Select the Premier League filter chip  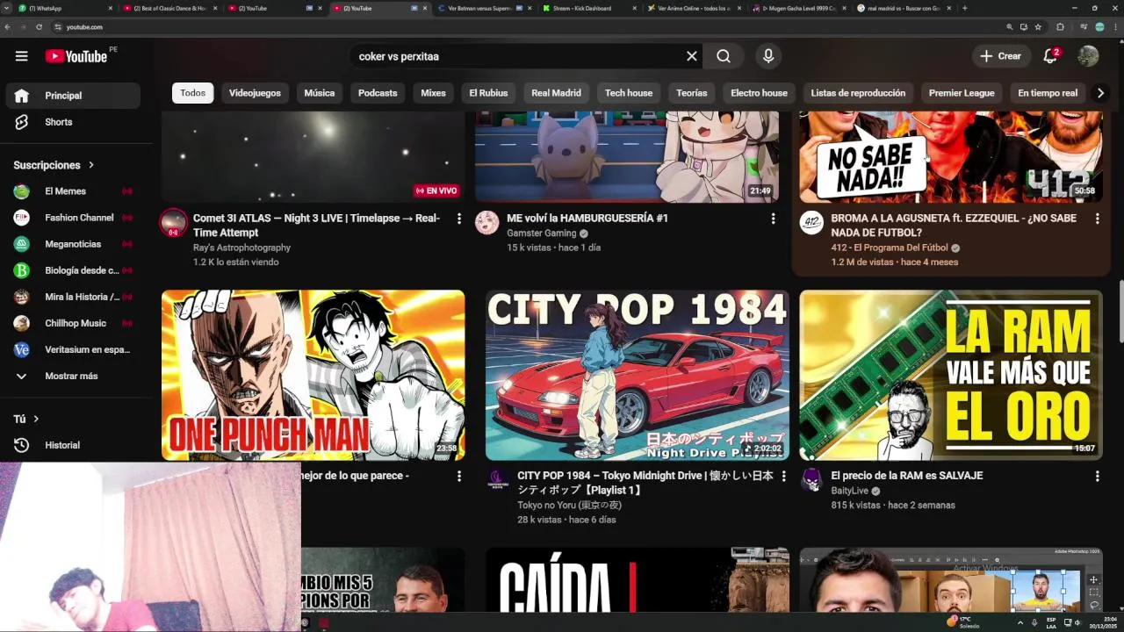coord(962,93)
